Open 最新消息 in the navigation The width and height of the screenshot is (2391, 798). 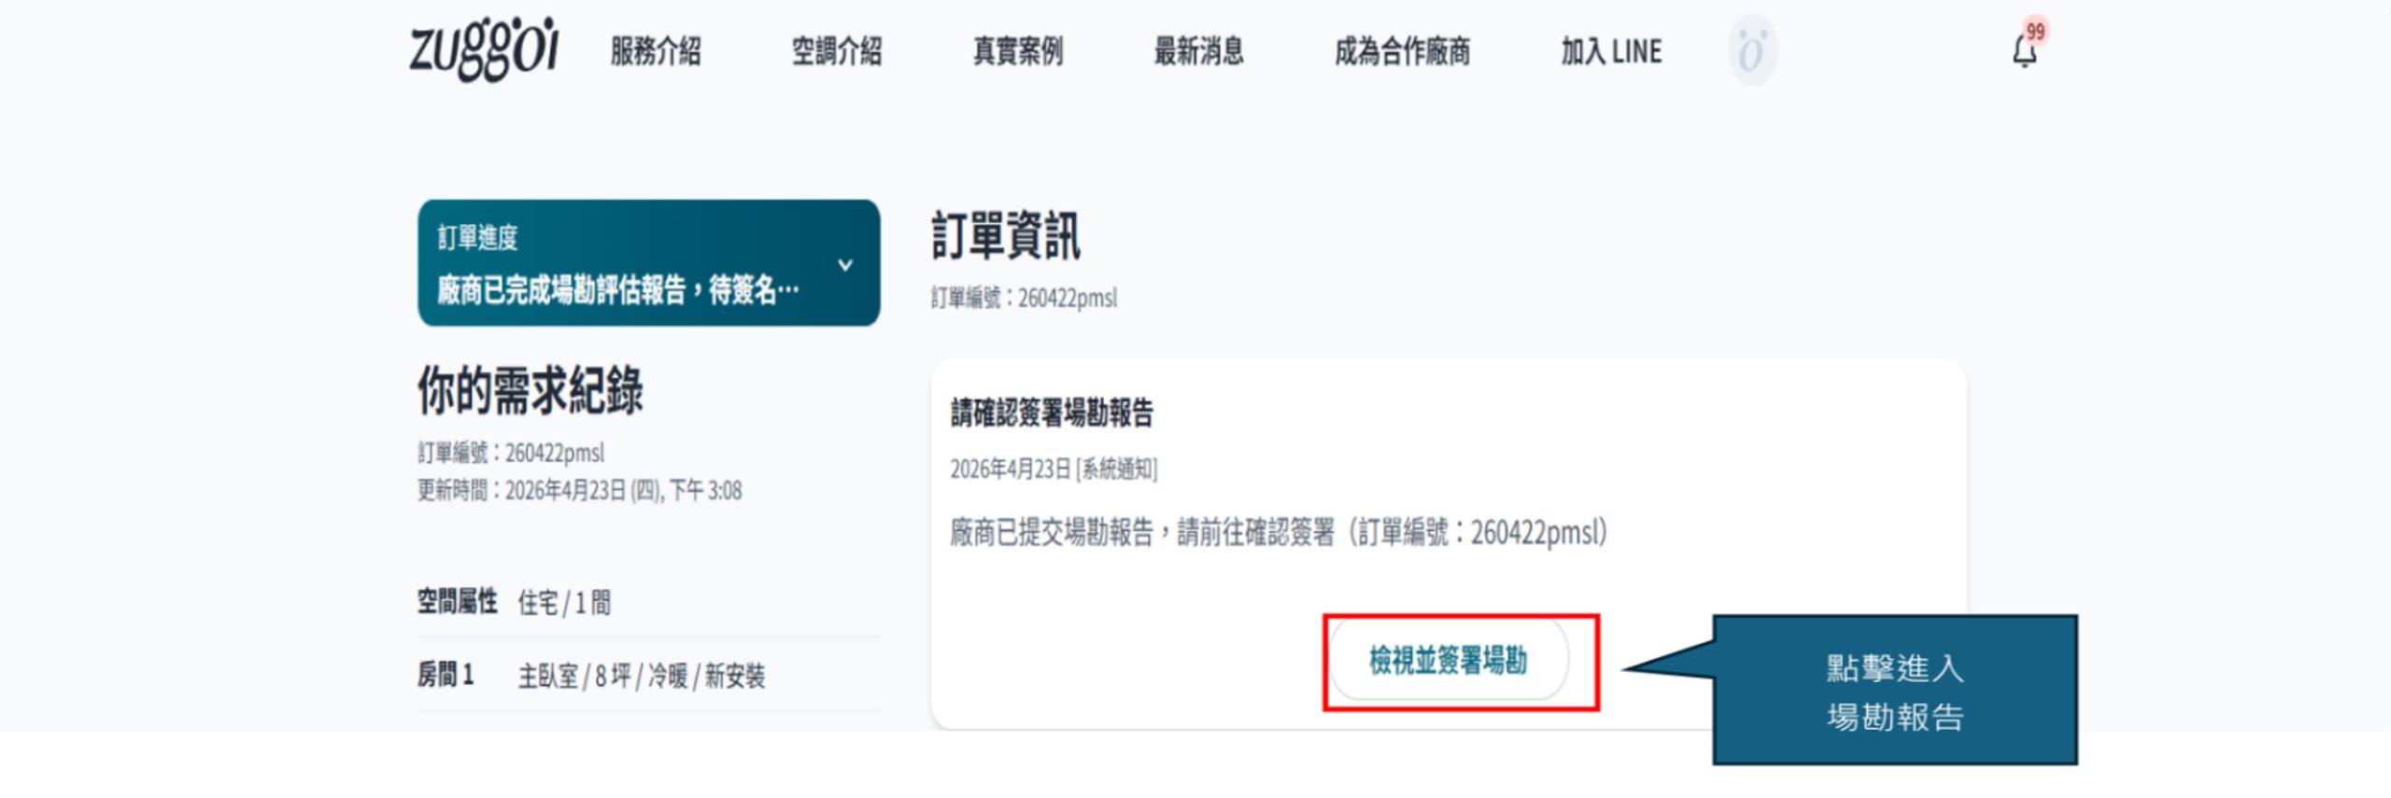pyautogui.click(x=1199, y=51)
